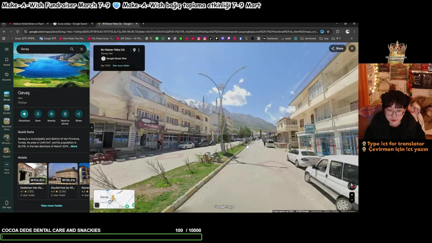Open the Dedeman Van Resort hotel card
The width and height of the screenshot is (432, 243).
32,181
